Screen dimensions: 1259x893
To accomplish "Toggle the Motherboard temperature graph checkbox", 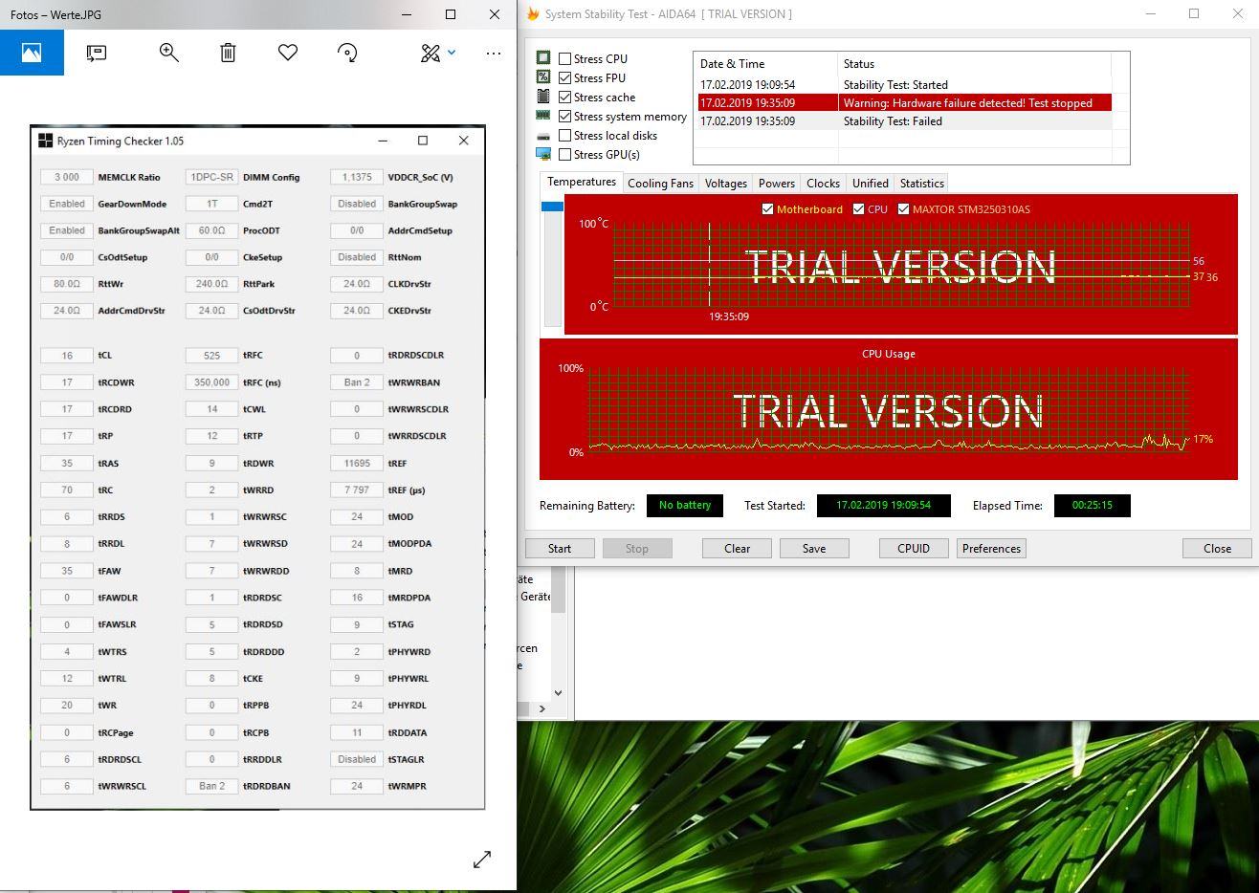I will [x=767, y=209].
